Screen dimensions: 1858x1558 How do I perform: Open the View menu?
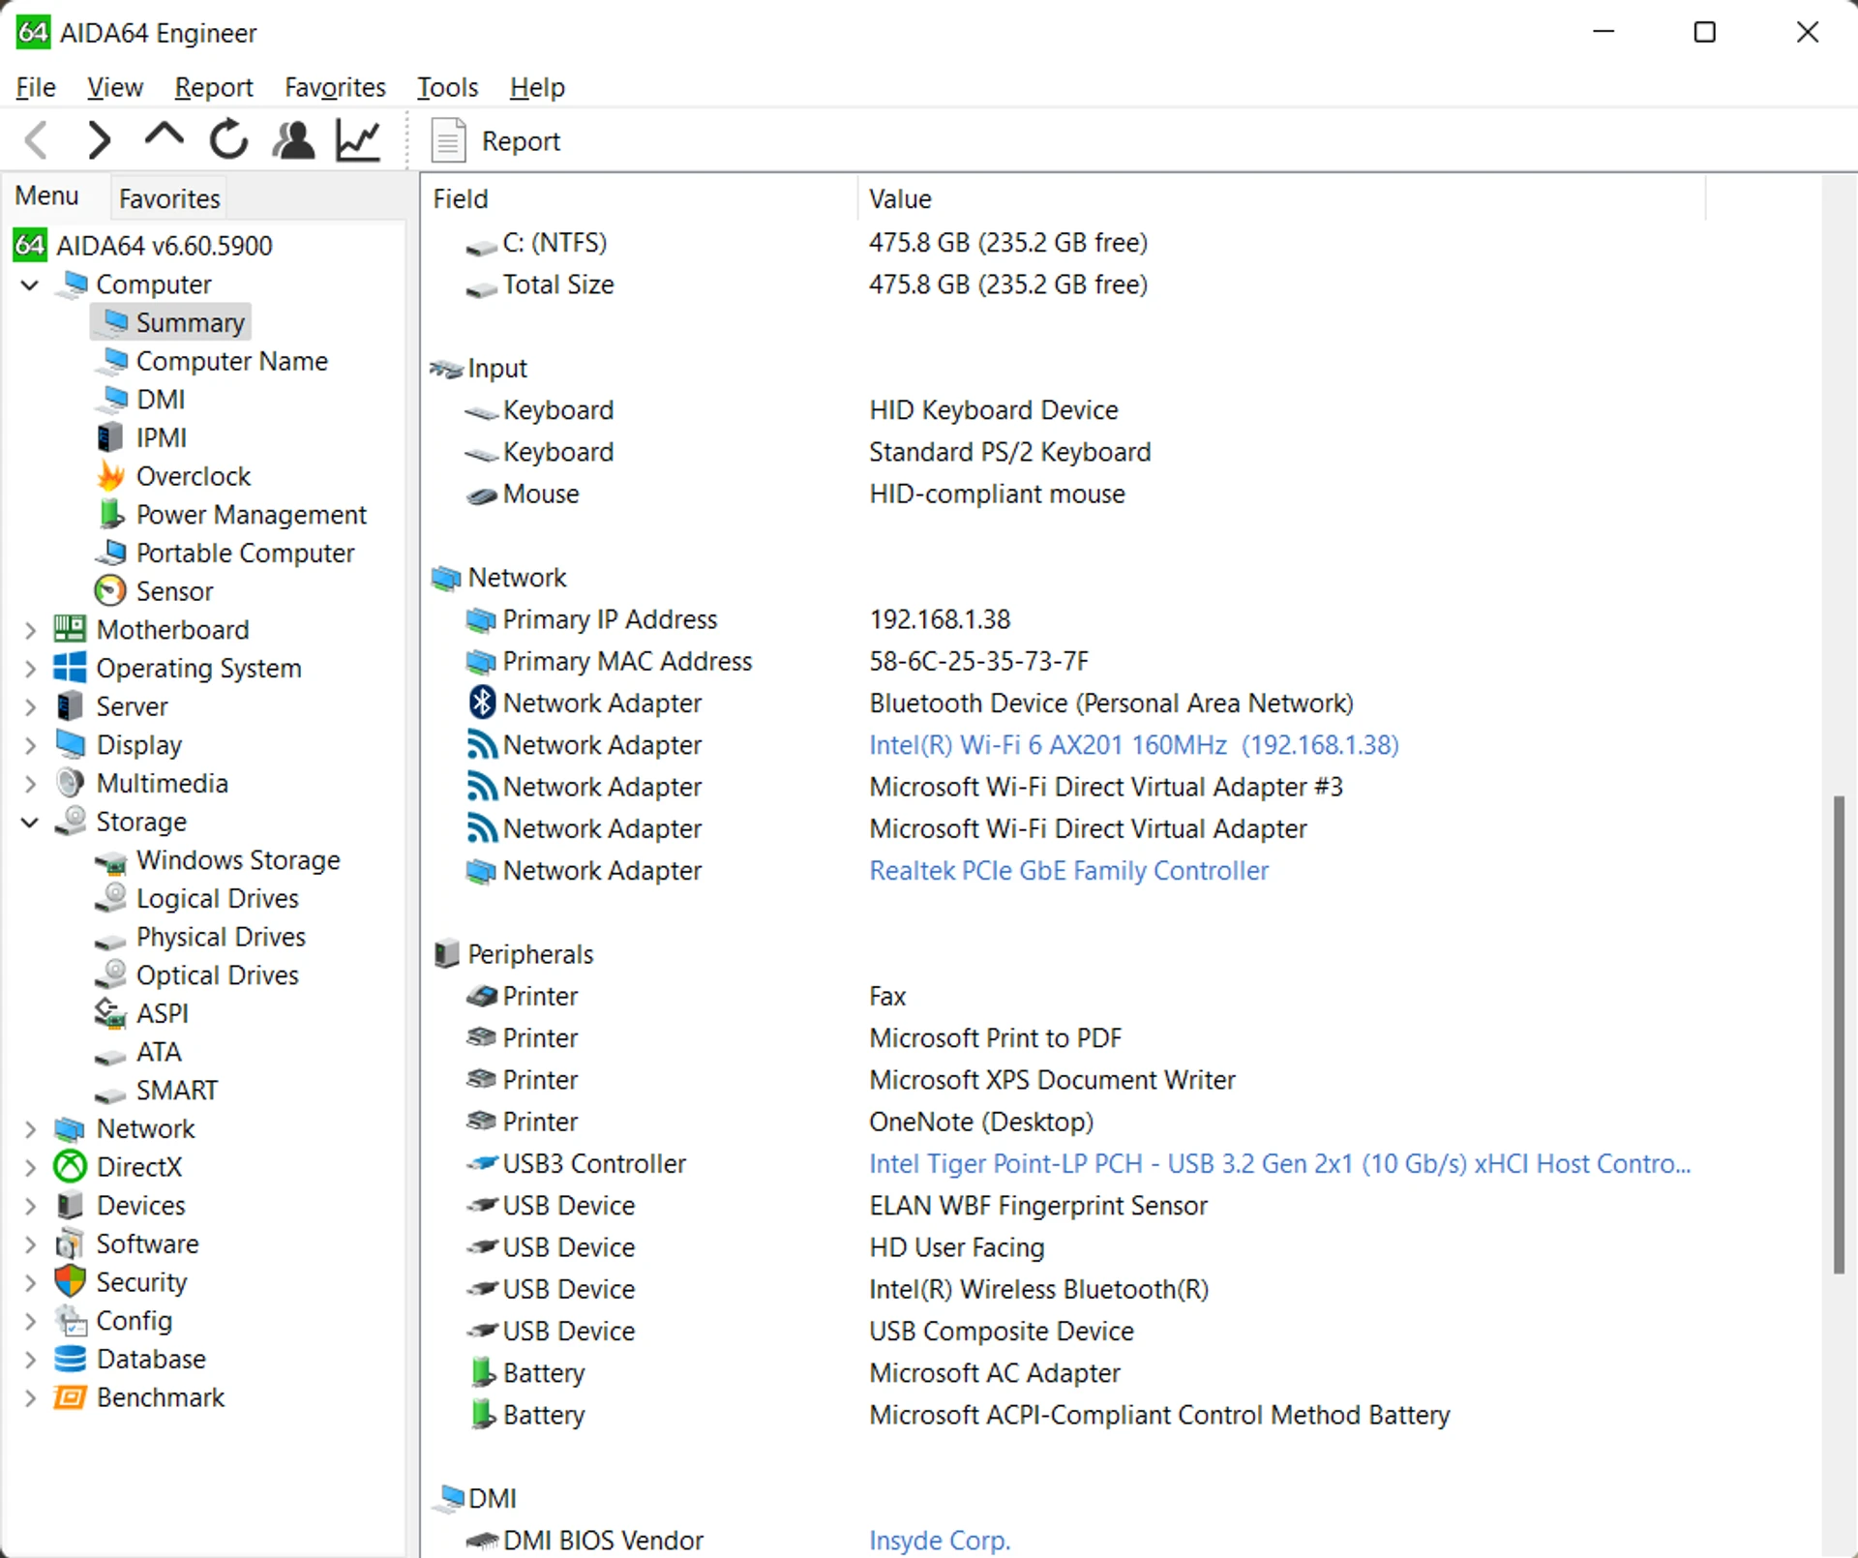pos(115,87)
